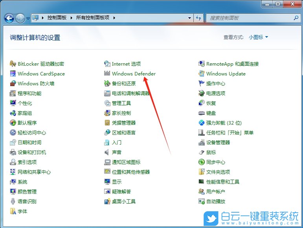Image resolution: width=303 pixels, height=228 pixels.
Task: Refresh the control panel view
Action: point(198,18)
